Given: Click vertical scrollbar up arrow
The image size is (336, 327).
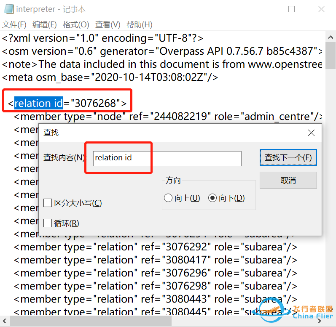Looking at the screenshot, I should pyautogui.click(x=331, y=37).
